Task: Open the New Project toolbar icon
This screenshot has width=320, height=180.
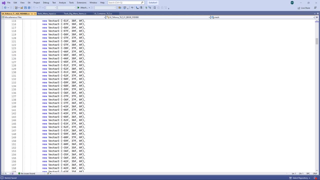Action: (x=16, y=8)
